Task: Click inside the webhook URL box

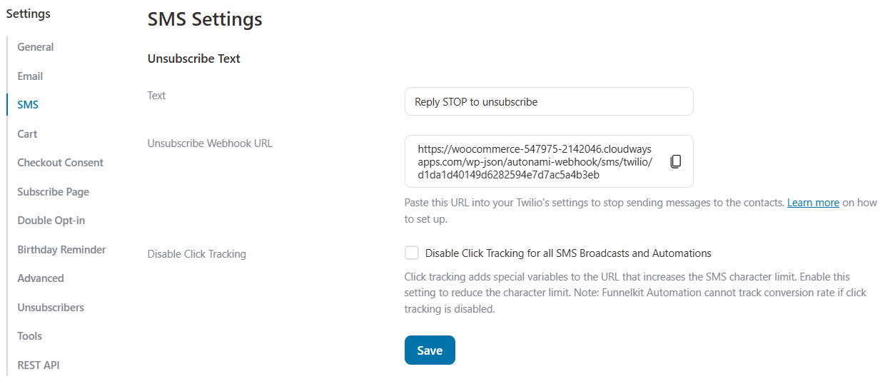Action: (549, 161)
